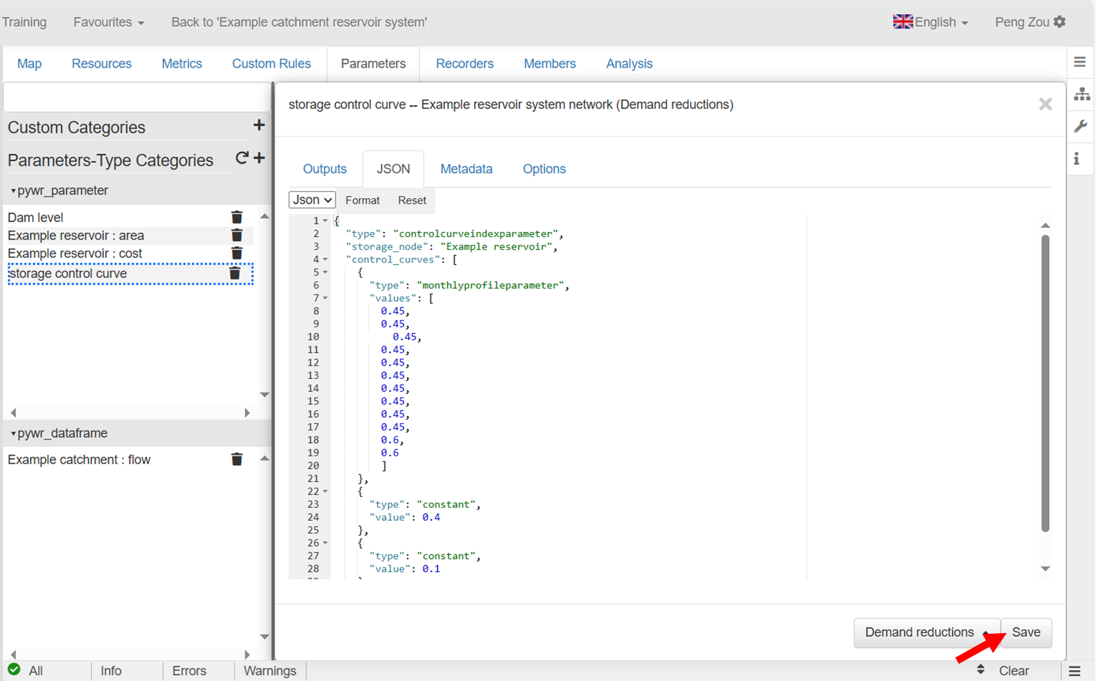
Task: Click the Format button
Action: [x=362, y=200]
